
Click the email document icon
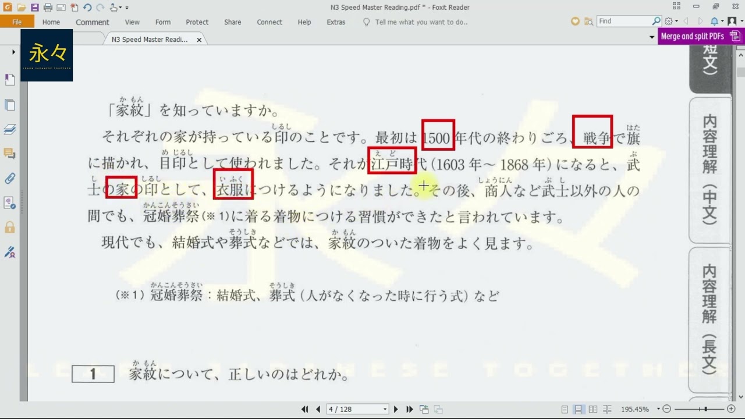tap(61, 8)
